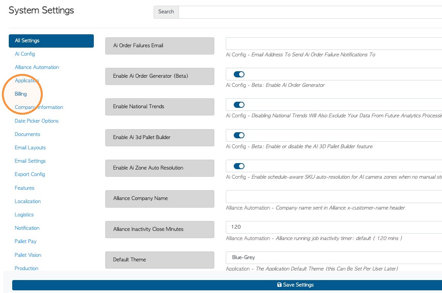Click Save Settings button

point(227,285)
